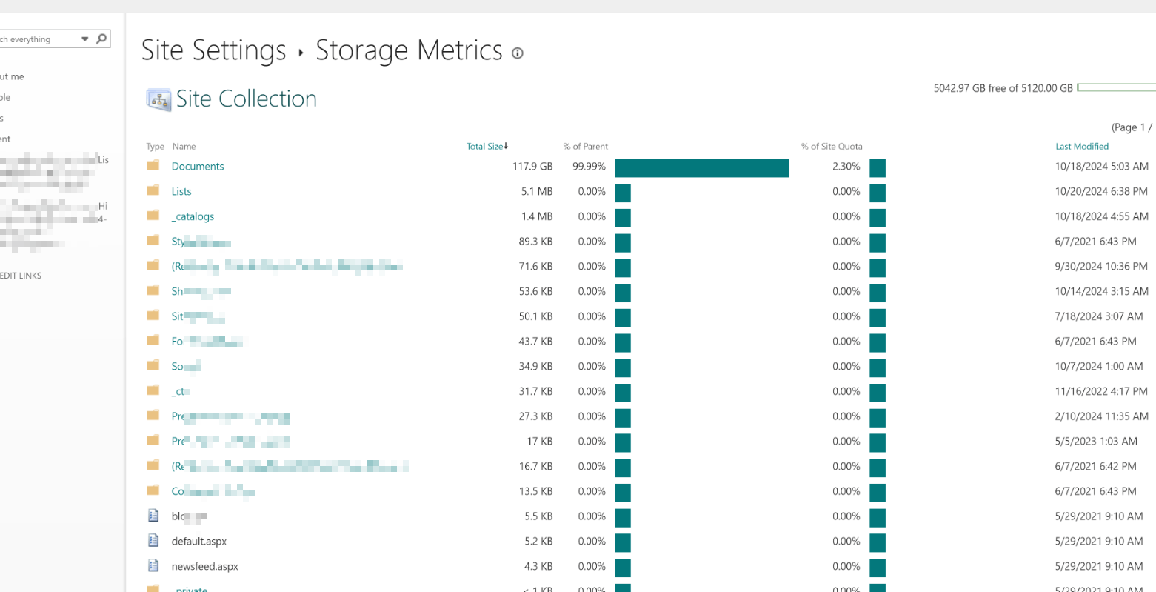Open the Lists link

pyautogui.click(x=181, y=192)
